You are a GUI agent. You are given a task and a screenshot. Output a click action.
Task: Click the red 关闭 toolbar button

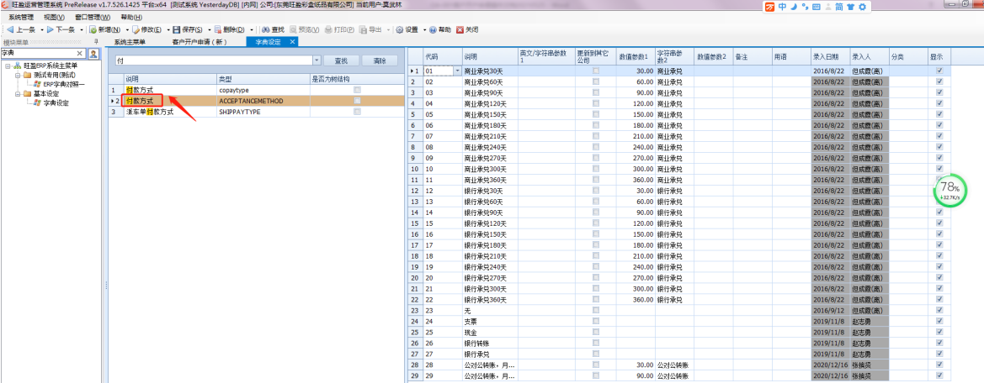(x=467, y=29)
